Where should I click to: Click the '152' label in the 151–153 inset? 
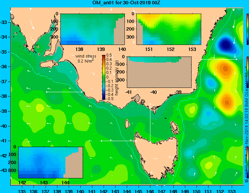pyautogui.click(x=171, y=49)
